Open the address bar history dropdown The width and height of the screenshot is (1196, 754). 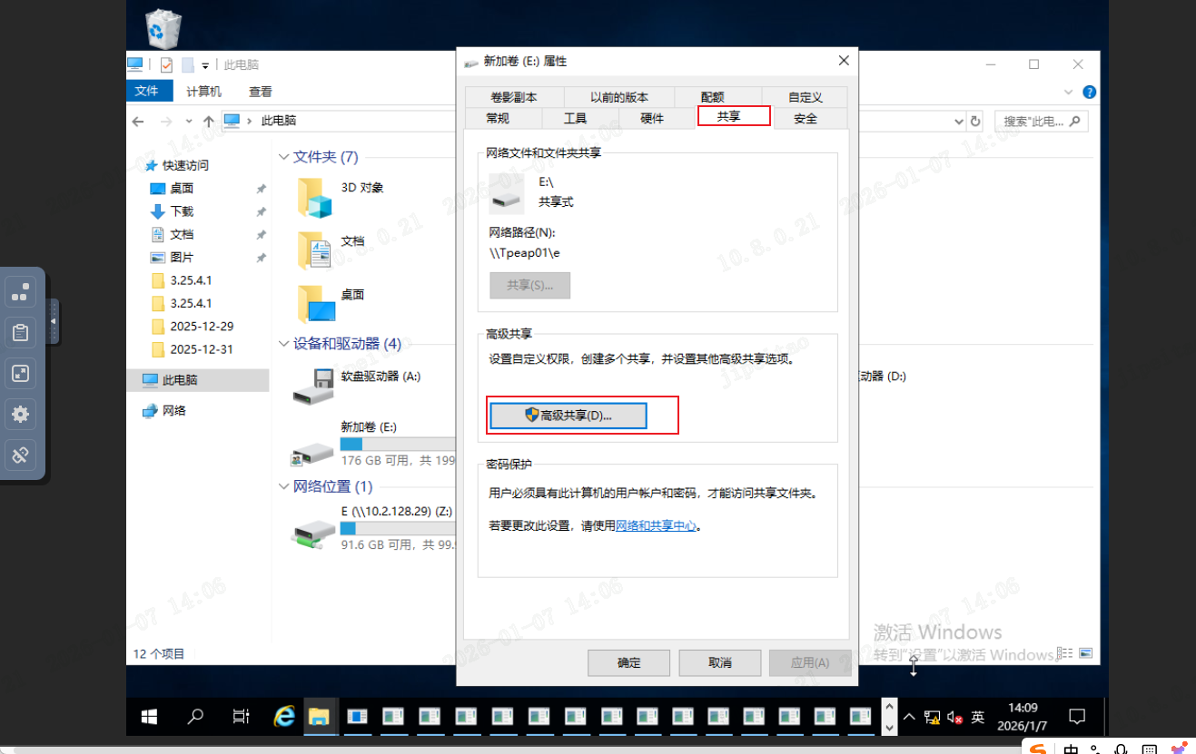[960, 121]
